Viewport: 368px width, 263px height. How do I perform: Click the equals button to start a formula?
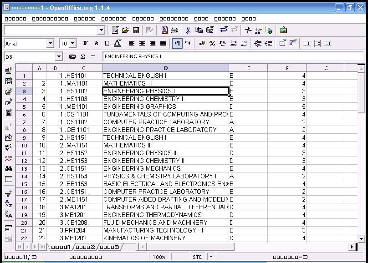pos(92,56)
